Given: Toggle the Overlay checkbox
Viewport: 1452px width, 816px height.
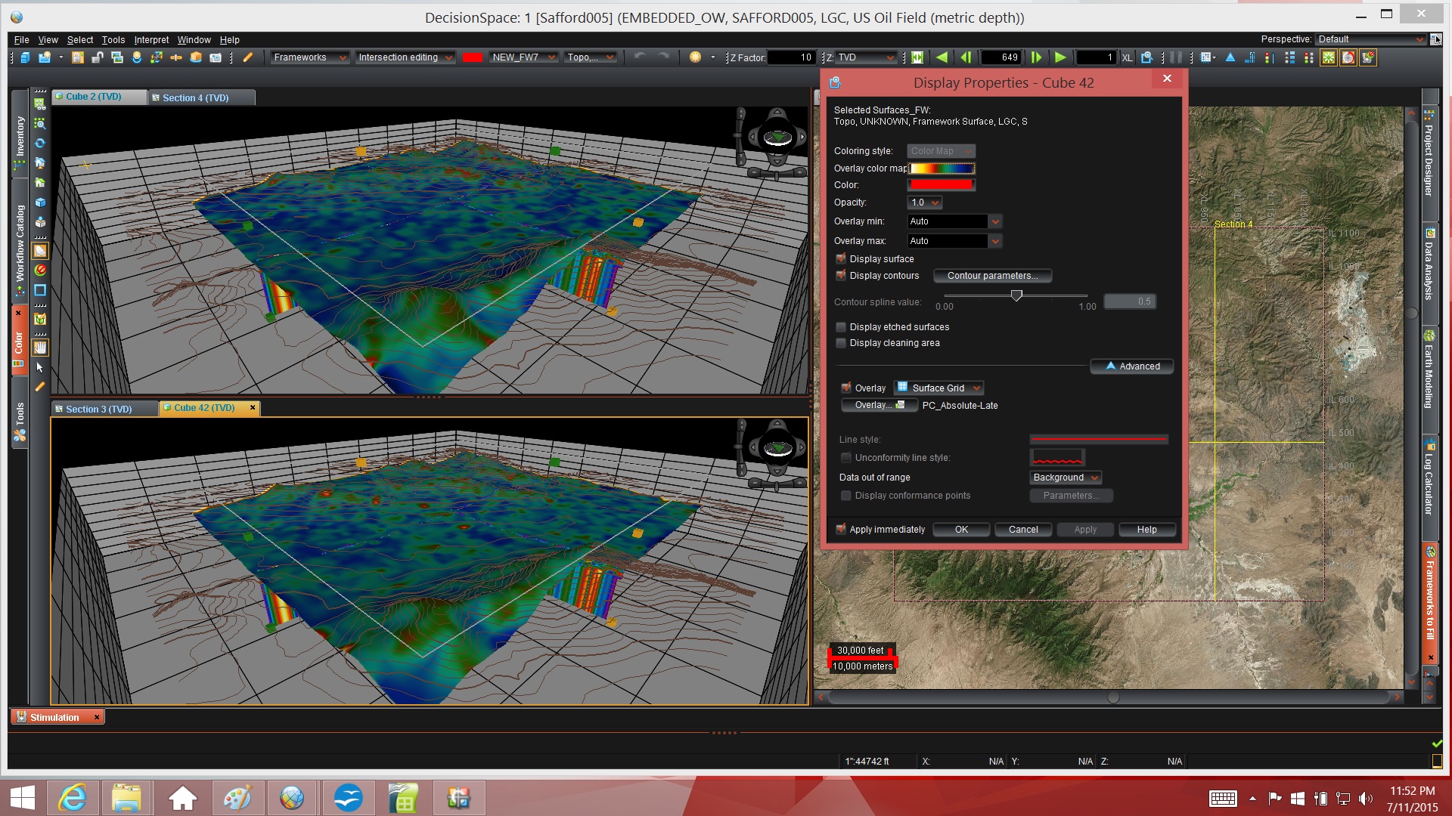Looking at the screenshot, I should point(846,388).
